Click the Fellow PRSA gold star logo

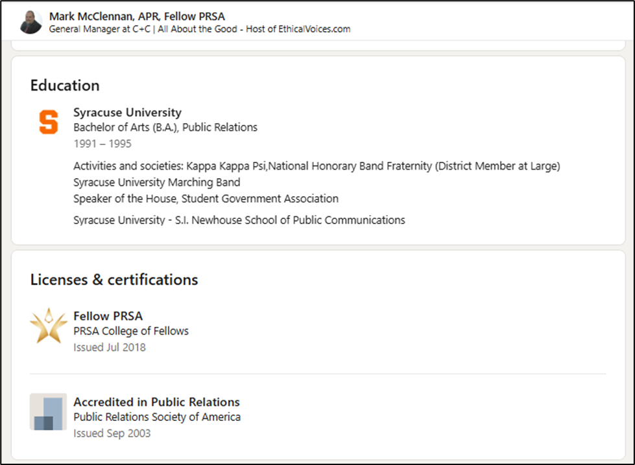(49, 325)
